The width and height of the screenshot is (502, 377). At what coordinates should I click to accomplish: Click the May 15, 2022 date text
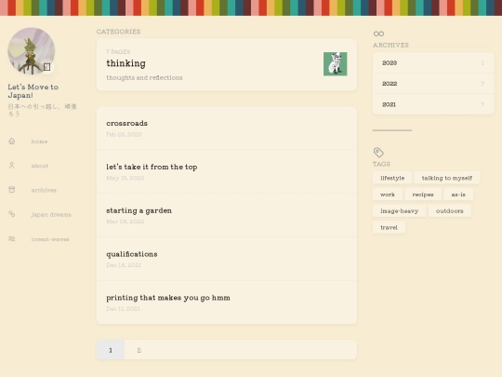tap(125, 178)
